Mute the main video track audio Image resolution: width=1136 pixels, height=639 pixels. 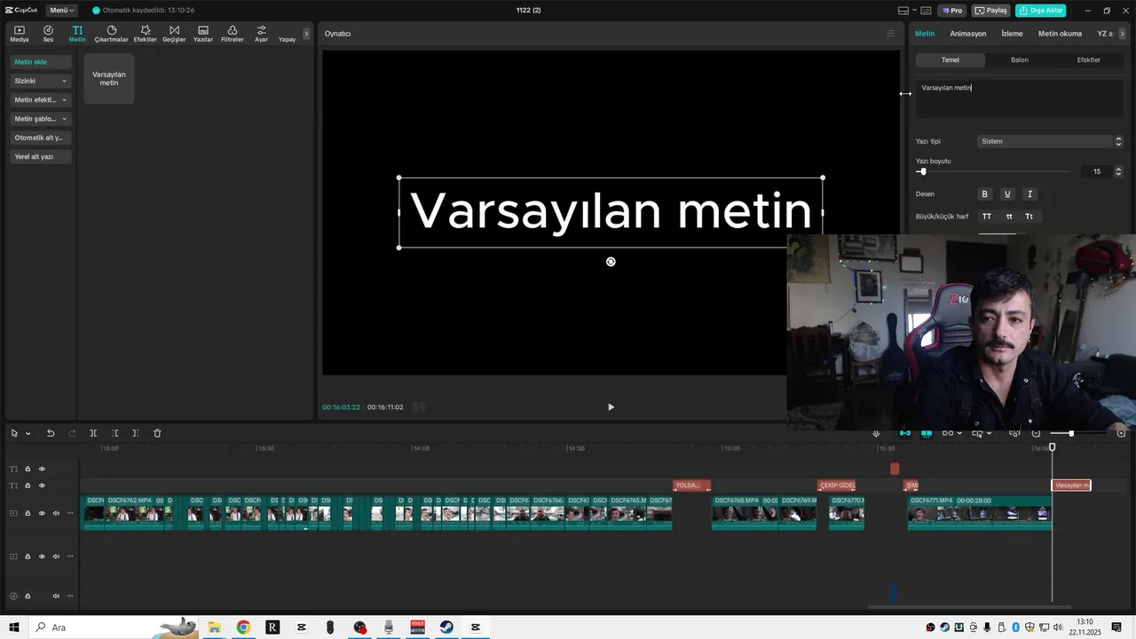[56, 513]
